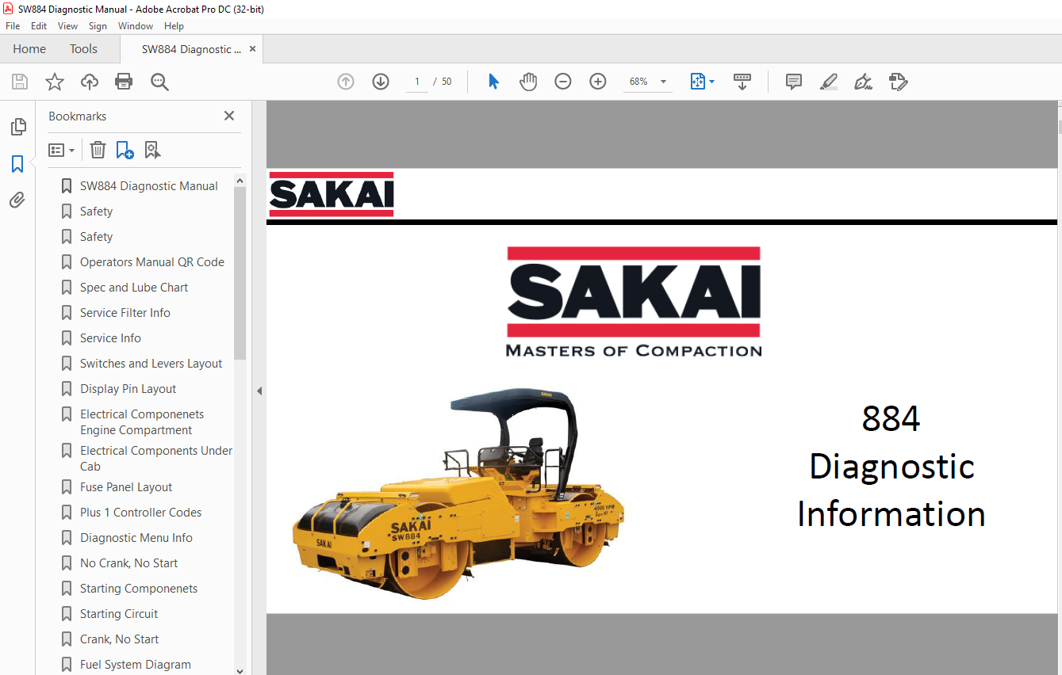Open Electrical Componenets Engine Compartment bookmark

pyautogui.click(x=142, y=422)
